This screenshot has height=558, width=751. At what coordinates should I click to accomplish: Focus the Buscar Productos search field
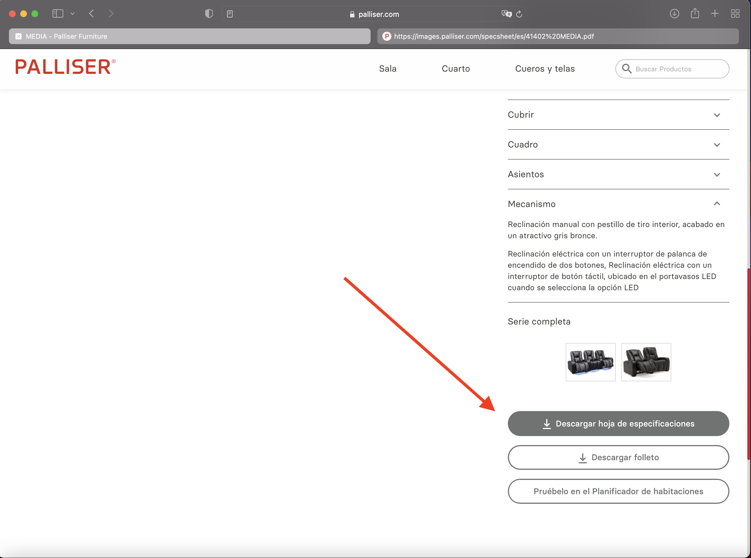(x=672, y=69)
